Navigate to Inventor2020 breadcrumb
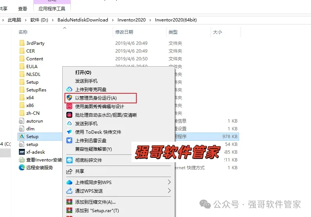The height and width of the screenshot is (217, 311). click(132, 20)
